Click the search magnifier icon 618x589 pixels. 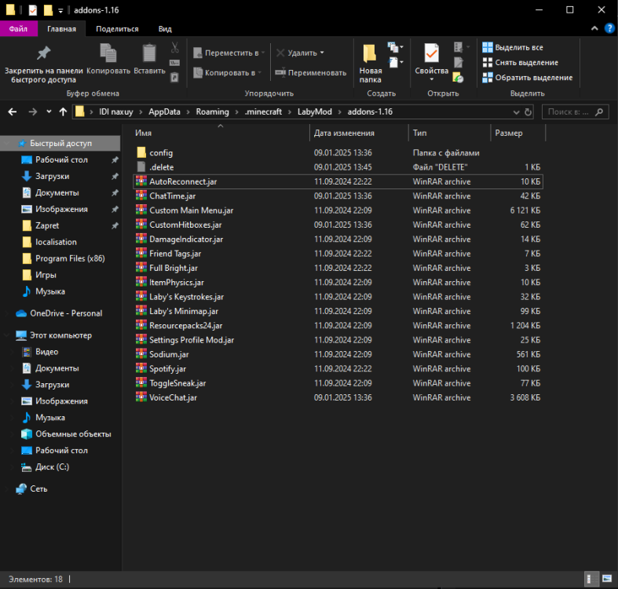pyautogui.click(x=599, y=112)
